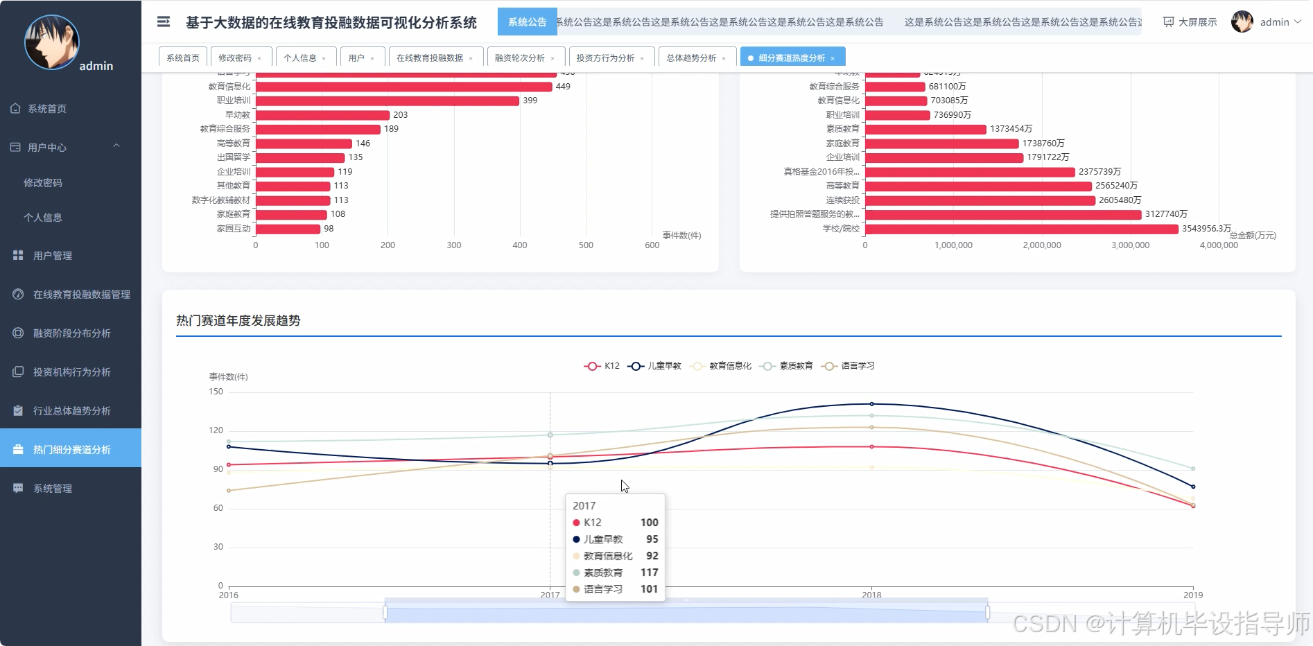Close the 修改密码 tab
The height and width of the screenshot is (646, 1313).
click(x=259, y=58)
